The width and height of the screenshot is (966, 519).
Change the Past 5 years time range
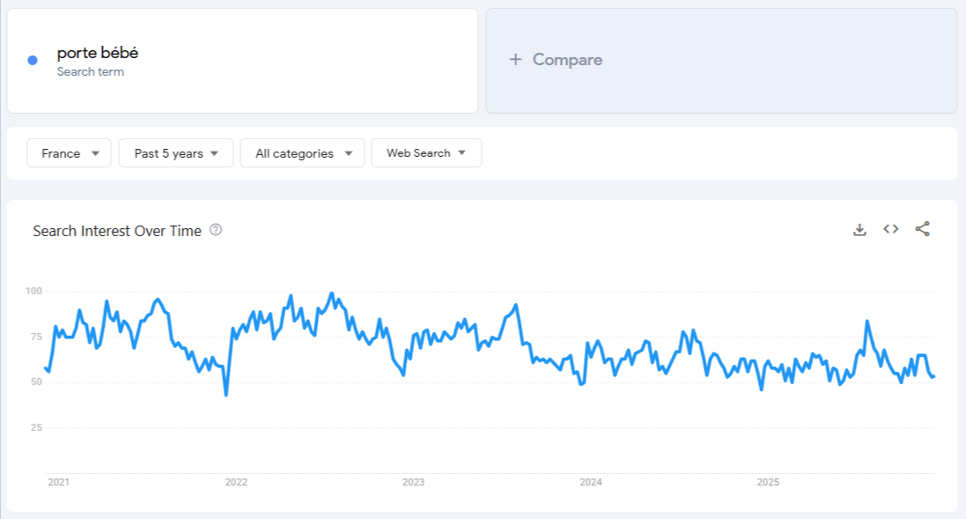click(175, 152)
